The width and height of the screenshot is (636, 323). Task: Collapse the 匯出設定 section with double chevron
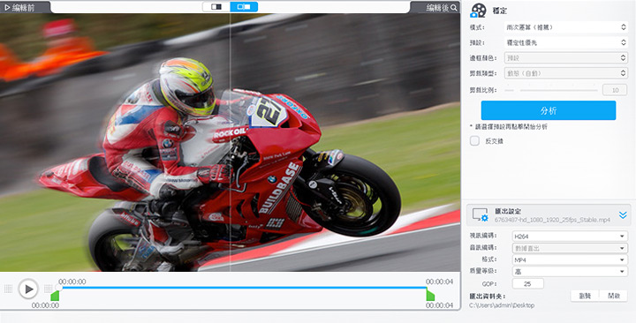[623, 215]
